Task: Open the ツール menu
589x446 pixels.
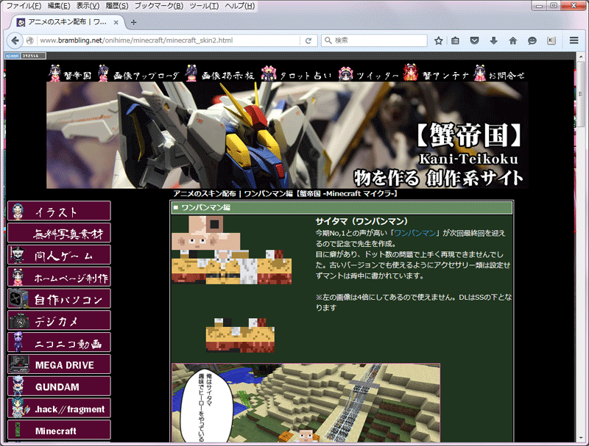Action: 204,6
